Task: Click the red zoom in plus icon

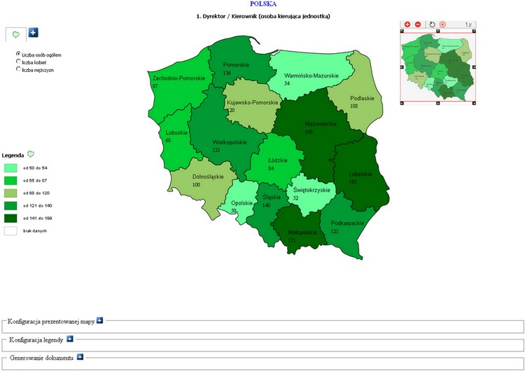Action: pyautogui.click(x=407, y=24)
